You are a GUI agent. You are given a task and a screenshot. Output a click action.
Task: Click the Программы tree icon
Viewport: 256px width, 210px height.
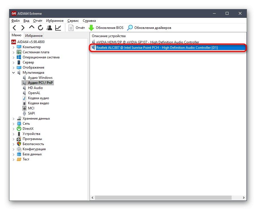click(x=19, y=139)
